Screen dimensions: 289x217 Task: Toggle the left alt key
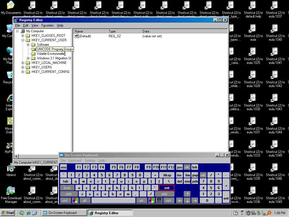[84, 201]
